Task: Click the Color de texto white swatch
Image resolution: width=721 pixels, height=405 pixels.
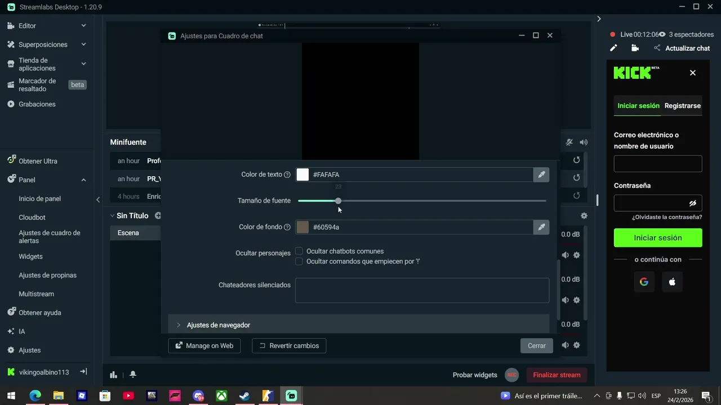Action: point(302,174)
